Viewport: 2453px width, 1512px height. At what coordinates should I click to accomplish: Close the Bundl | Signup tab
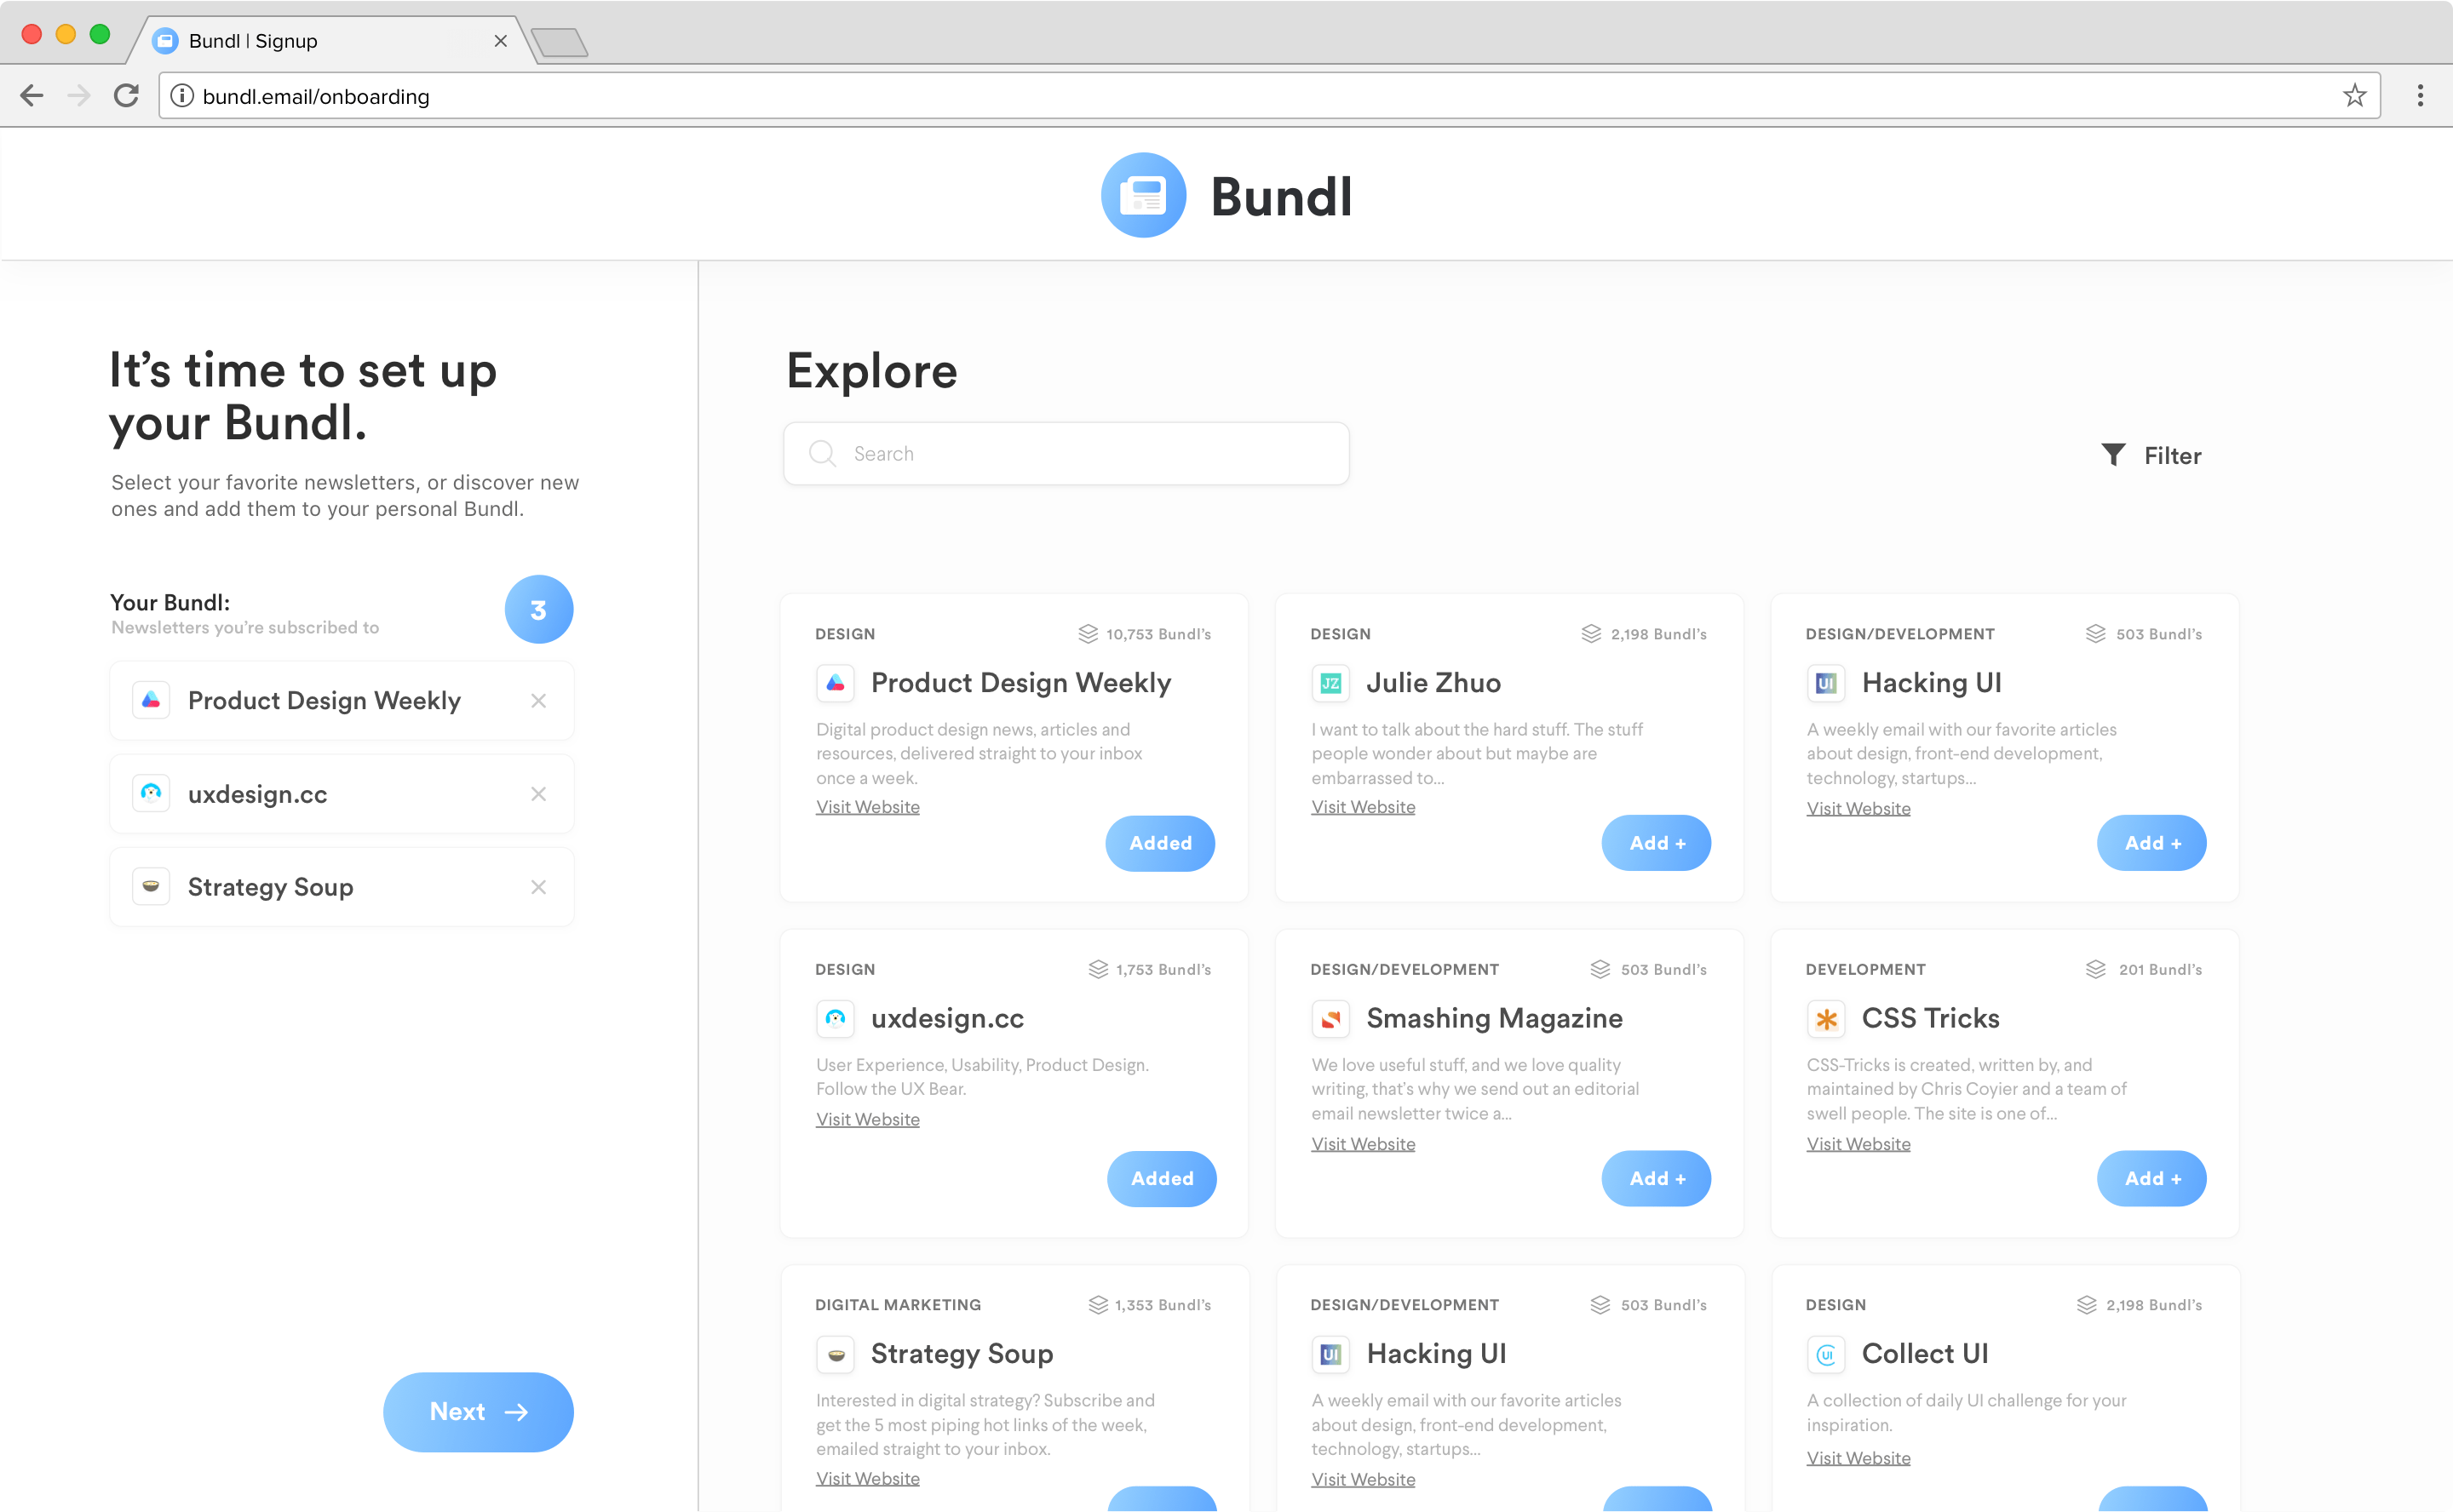[501, 41]
